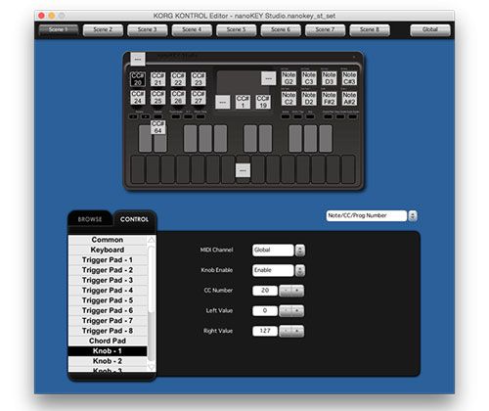The image size is (489, 411).
Task: Click the CC Number input field
Action: tap(265, 291)
